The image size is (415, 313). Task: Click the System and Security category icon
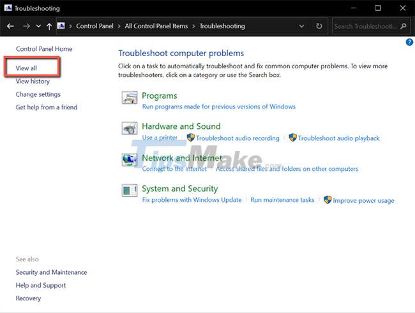click(130, 191)
